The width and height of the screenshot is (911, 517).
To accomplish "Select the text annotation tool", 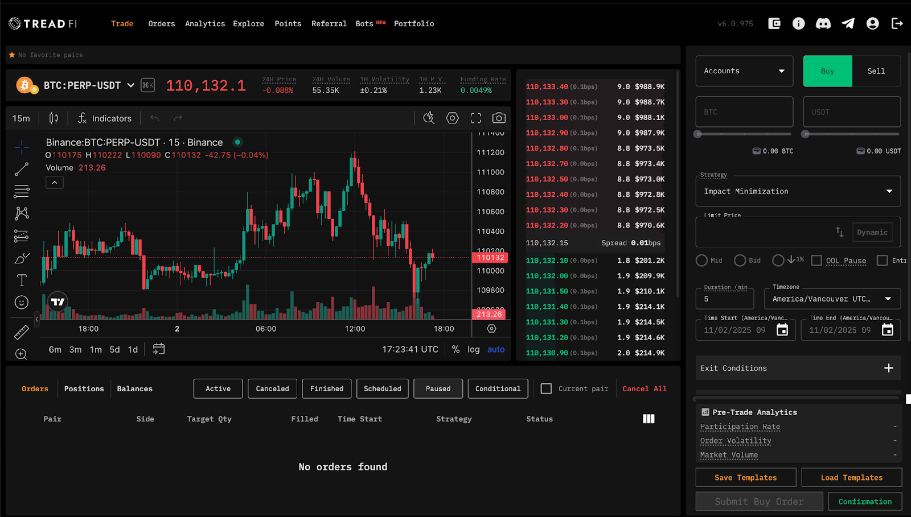I will click(22, 280).
